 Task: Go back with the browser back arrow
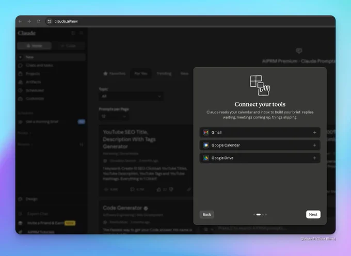[20, 21]
